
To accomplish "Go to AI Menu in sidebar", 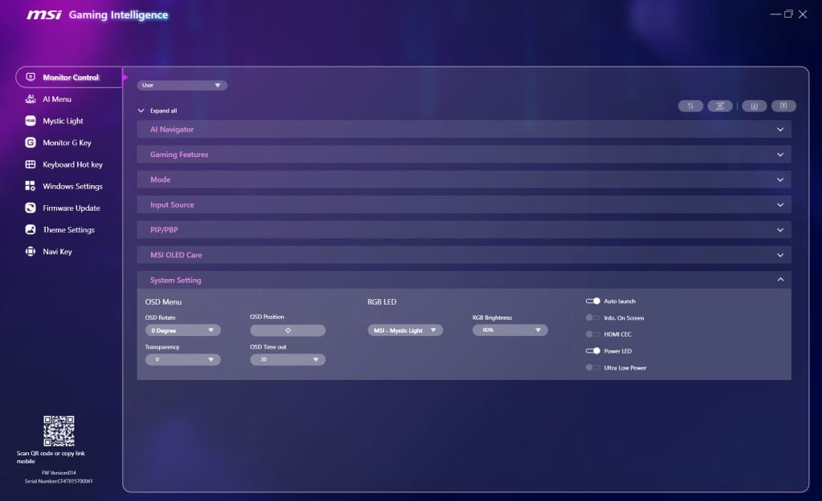I will 56,99.
